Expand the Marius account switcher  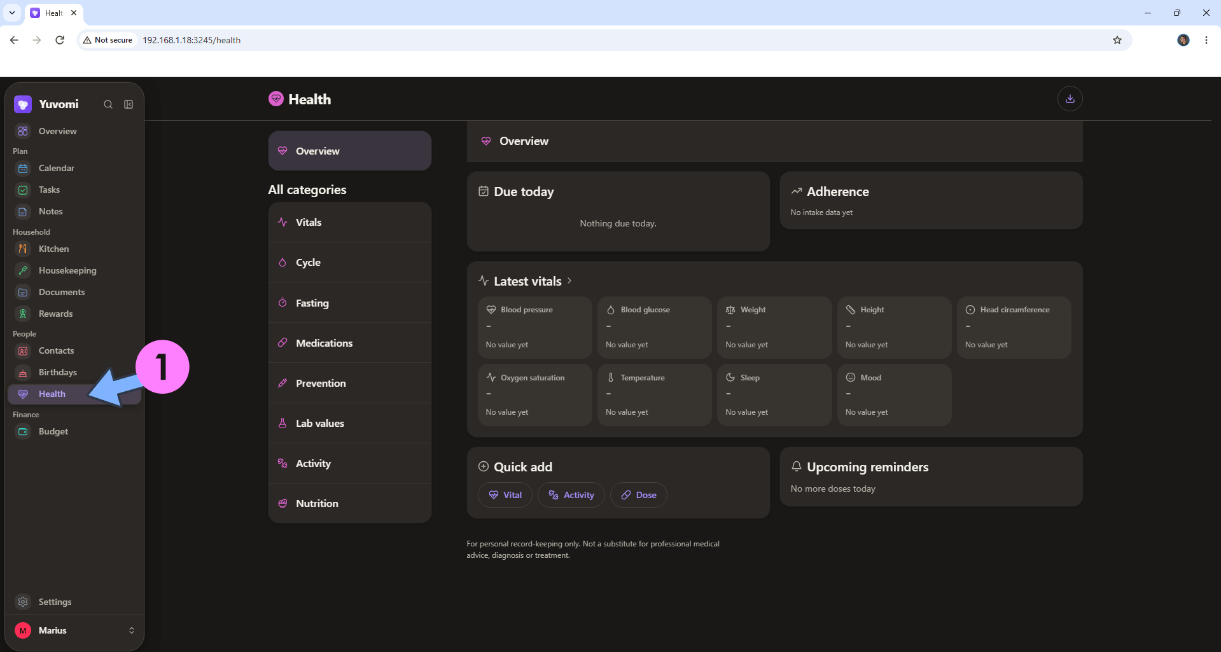pos(74,630)
